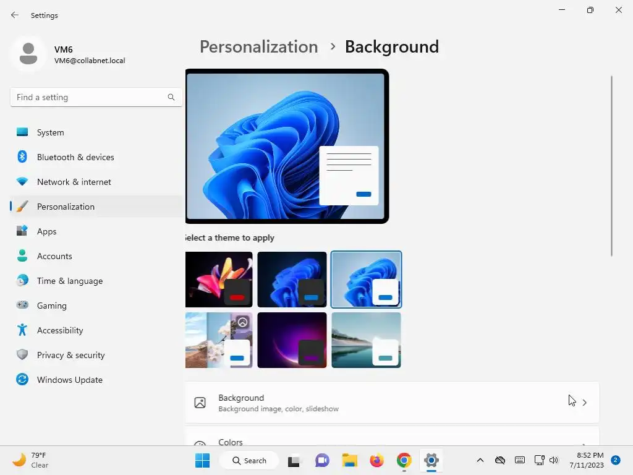Select Apps in the settings sidebar
This screenshot has height=475, width=633.
[96, 231]
